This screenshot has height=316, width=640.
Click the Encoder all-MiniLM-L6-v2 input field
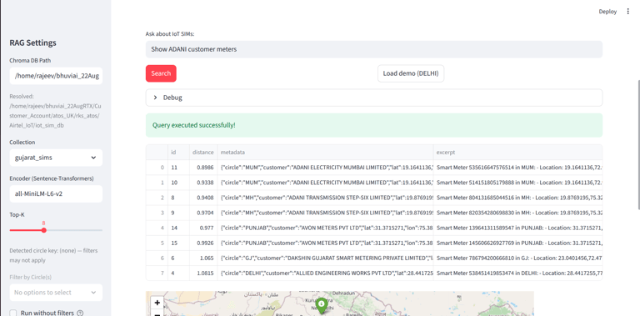pyautogui.click(x=56, y=194)
